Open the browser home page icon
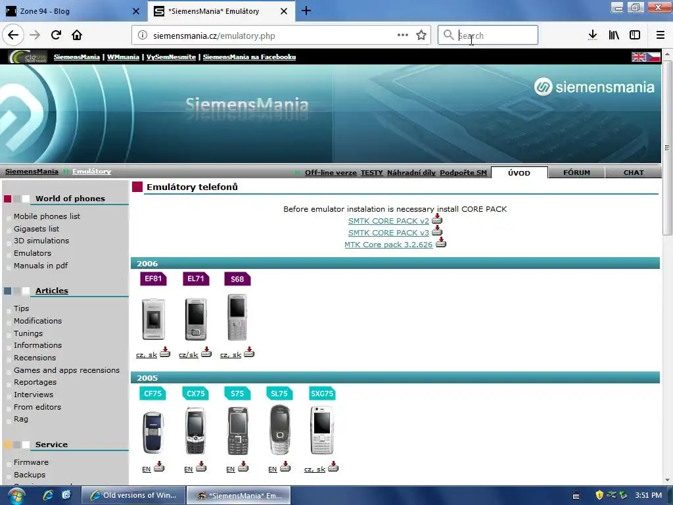673x505 pixels. click(77, 36)
